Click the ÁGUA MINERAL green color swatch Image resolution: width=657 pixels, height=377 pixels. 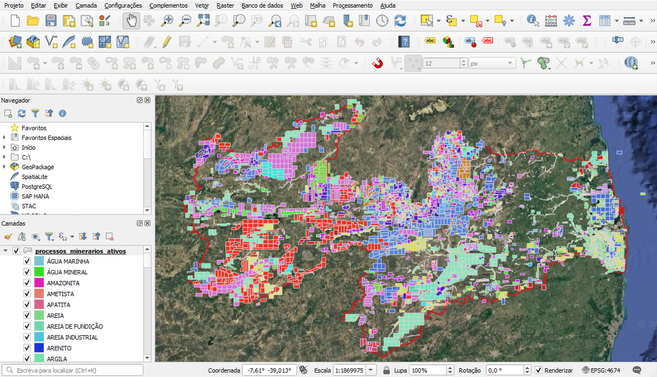coord(38,272)
